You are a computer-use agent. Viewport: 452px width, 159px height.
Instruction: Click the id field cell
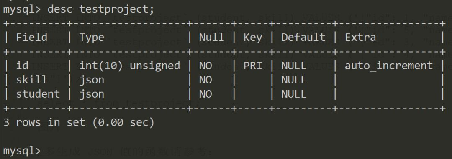pyautogui.click(x=22, y=66)
